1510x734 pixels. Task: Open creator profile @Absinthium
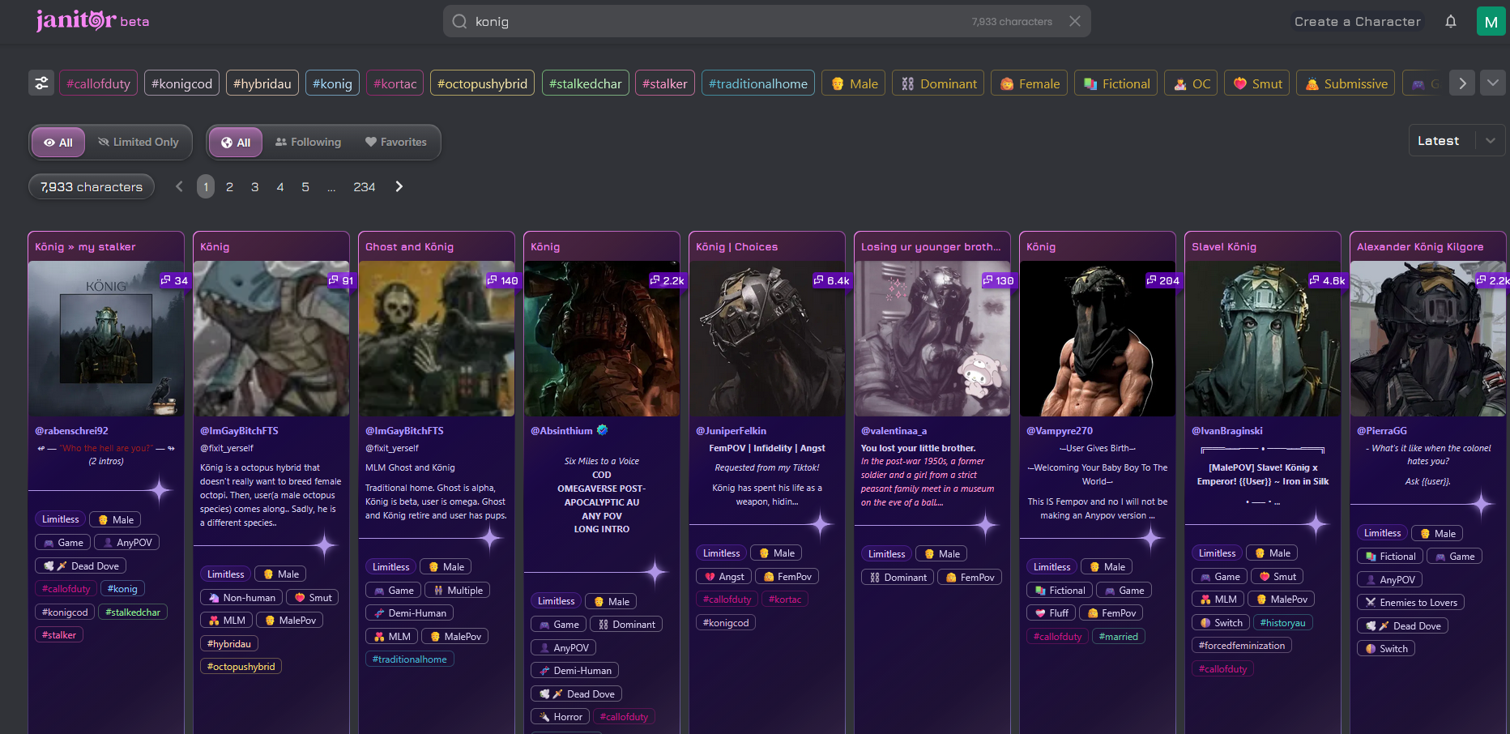click(561, 431)
